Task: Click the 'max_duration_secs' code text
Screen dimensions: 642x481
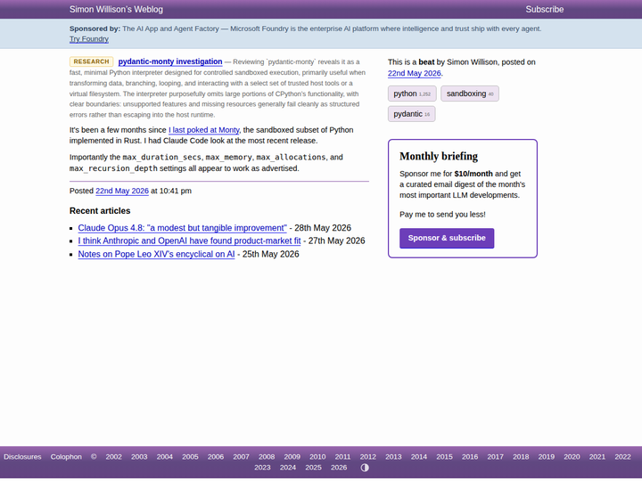Action: [161, 157]
